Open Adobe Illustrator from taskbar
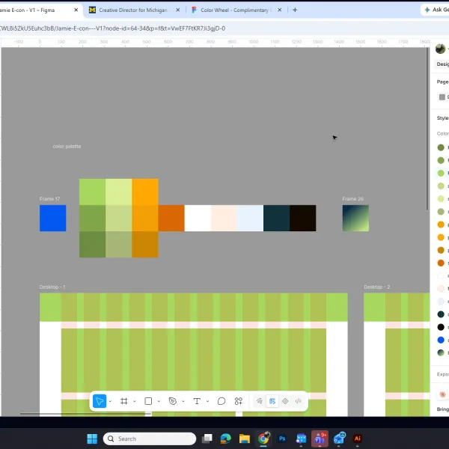The width and height of the screenshot is (449, 449). [358, 439]
